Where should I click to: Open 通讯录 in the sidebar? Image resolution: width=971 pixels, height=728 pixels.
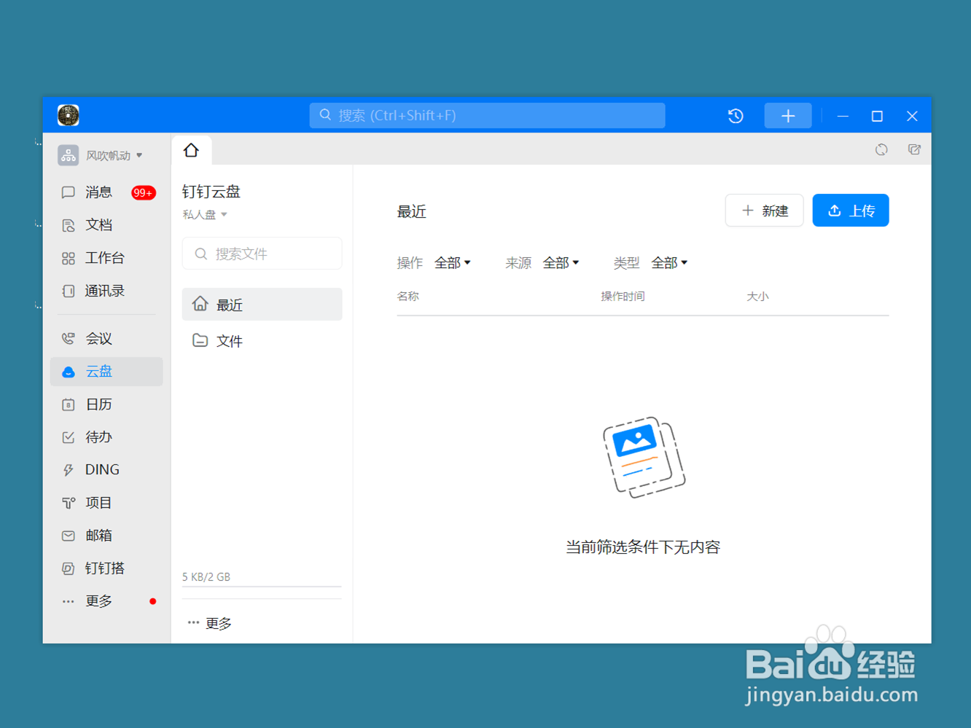tap(106, 291)
